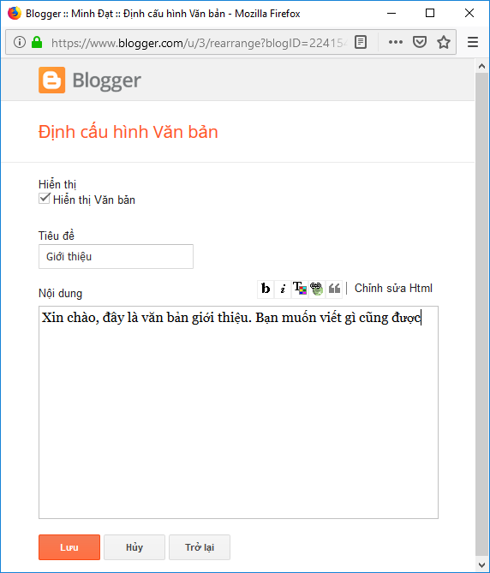Viewport: 490px width, 573px height.
Task: Insert a link with the link icon
Action: 317,289
